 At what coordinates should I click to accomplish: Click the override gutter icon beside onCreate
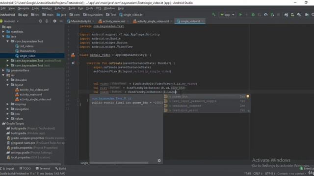click(73, 63)
